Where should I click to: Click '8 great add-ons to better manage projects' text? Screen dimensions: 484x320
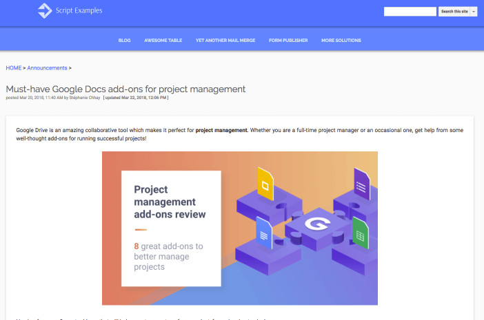click(168, 257)
